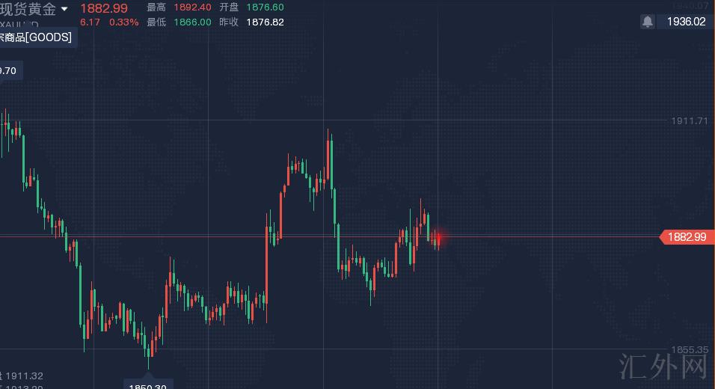The width and height of the screenshot is (715, 389).
Task: Click the 6.17 price change value
Action: click(x=90, y=22)
